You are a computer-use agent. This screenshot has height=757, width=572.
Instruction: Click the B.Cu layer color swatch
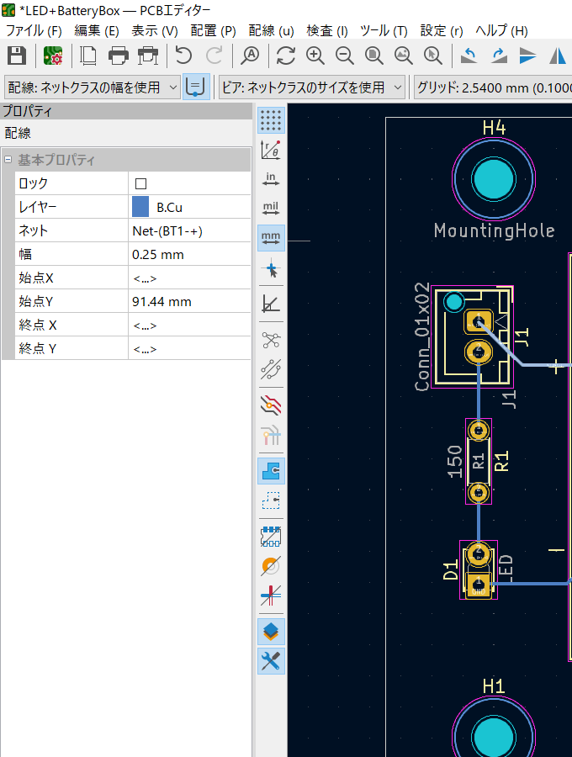click(140, 207)
